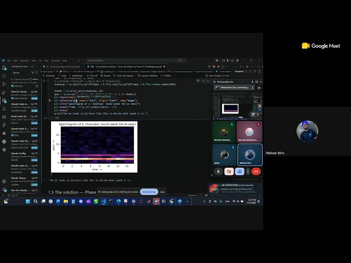351x263 pixels.
Task: Restart the notebook kernel
Action: click(x=105, y=76)
